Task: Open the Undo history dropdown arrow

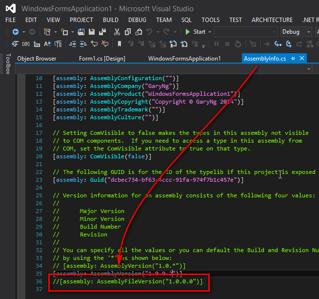Action: [x=158, y=32]
